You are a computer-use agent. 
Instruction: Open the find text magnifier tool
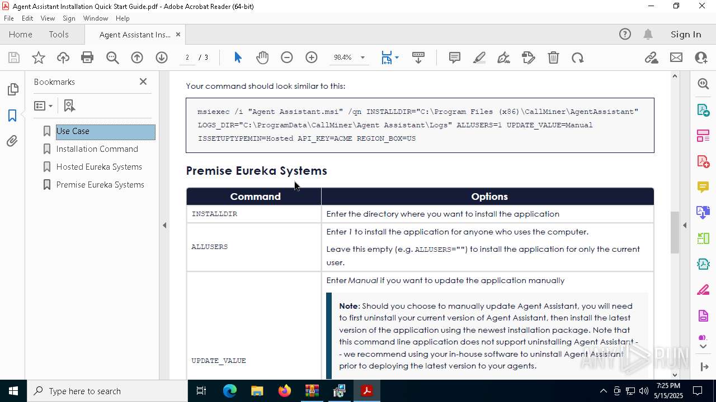(x=112, y=58)
